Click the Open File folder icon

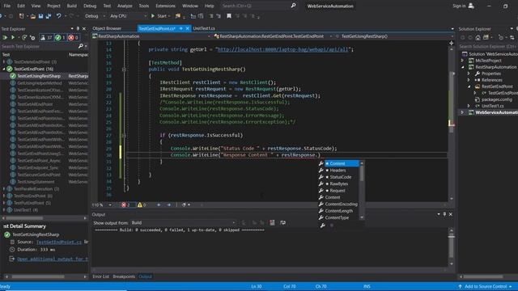tap(33, 16)
